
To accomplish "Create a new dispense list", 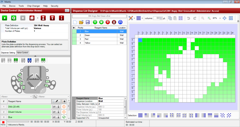I will point(75,22).
